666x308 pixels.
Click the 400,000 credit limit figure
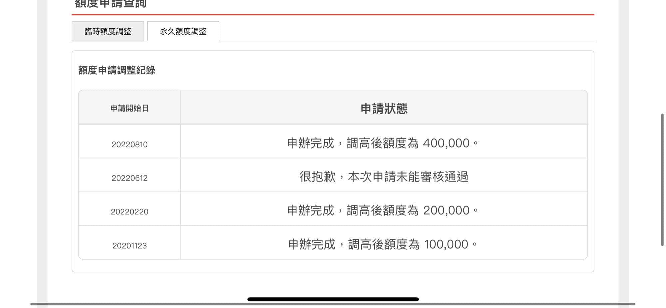click(x=446, y=143)
